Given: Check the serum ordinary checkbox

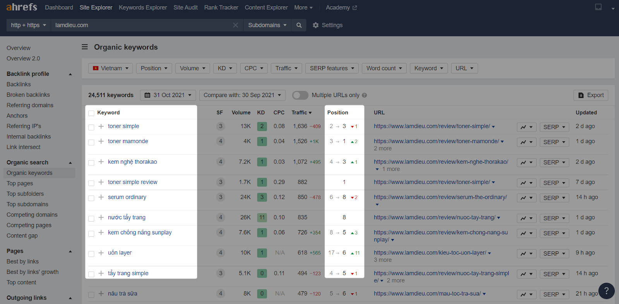Looking at the screenshot, I should tap(91, 198).
